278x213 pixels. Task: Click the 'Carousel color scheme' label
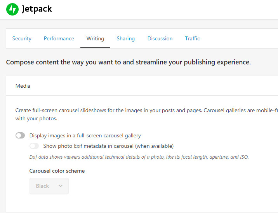57,171
